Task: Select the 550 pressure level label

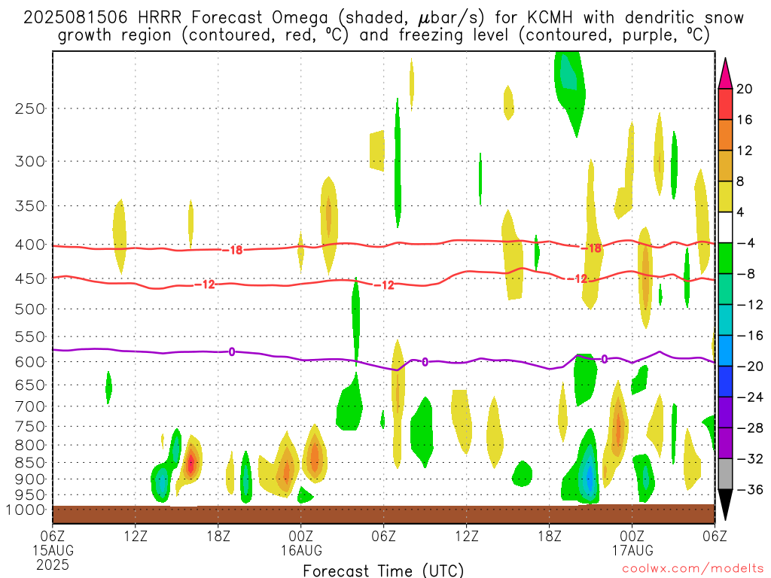Action: (30, 336)
